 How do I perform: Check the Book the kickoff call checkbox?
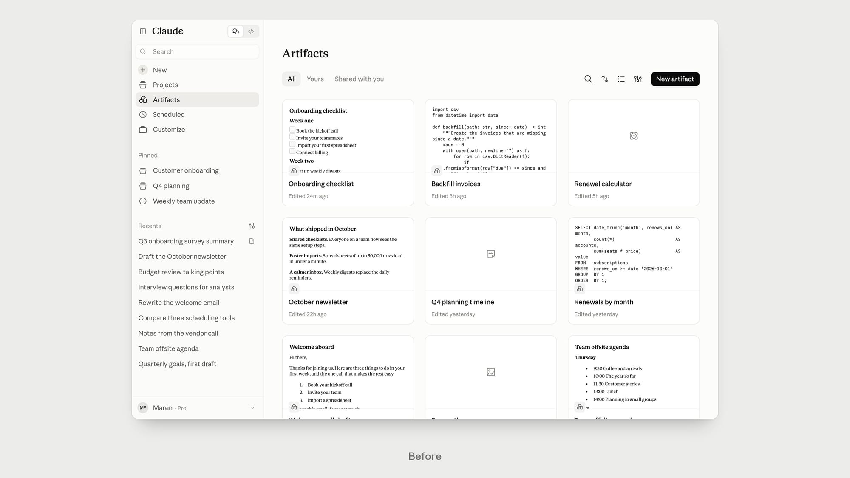pos(292,130)
